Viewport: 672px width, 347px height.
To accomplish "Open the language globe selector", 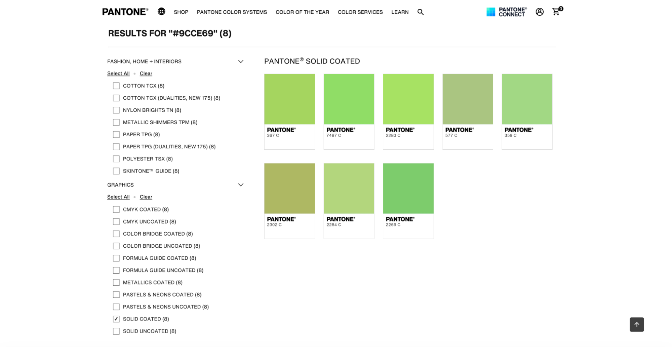I will tap(161, 11).
